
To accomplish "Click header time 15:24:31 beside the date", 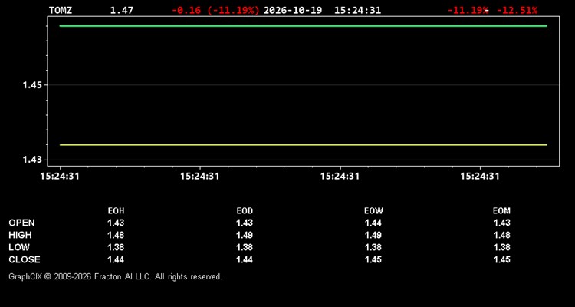I will pos(357,10).
